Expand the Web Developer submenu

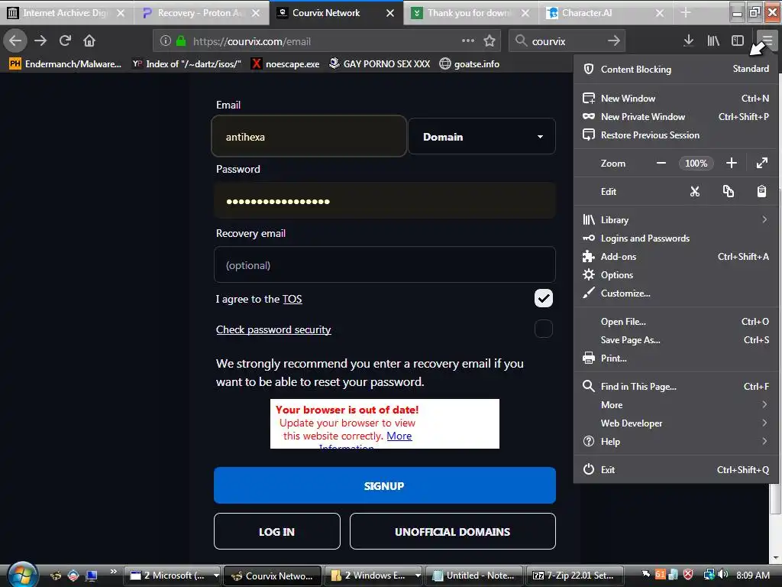tap(676, 423)
